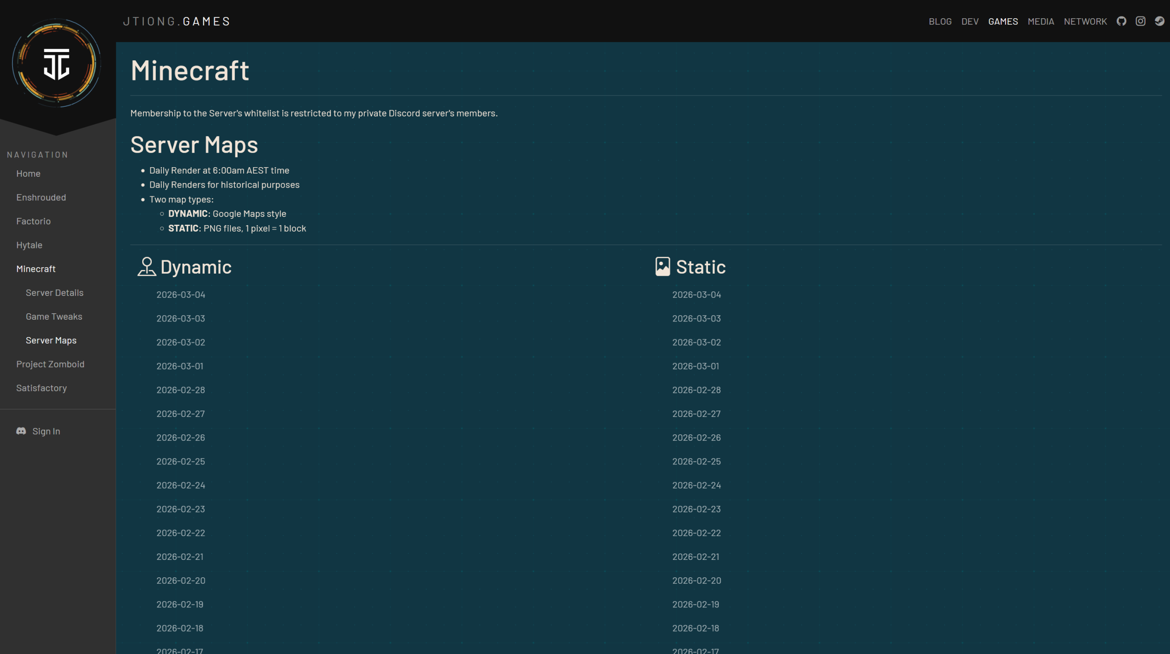Open the Factorio navigation link
The image size is (1170, 654).
tap(33, 221)
